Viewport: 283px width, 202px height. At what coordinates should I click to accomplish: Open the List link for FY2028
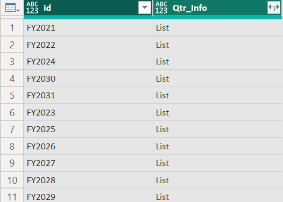pyautogui.click(x=162, y=180)
